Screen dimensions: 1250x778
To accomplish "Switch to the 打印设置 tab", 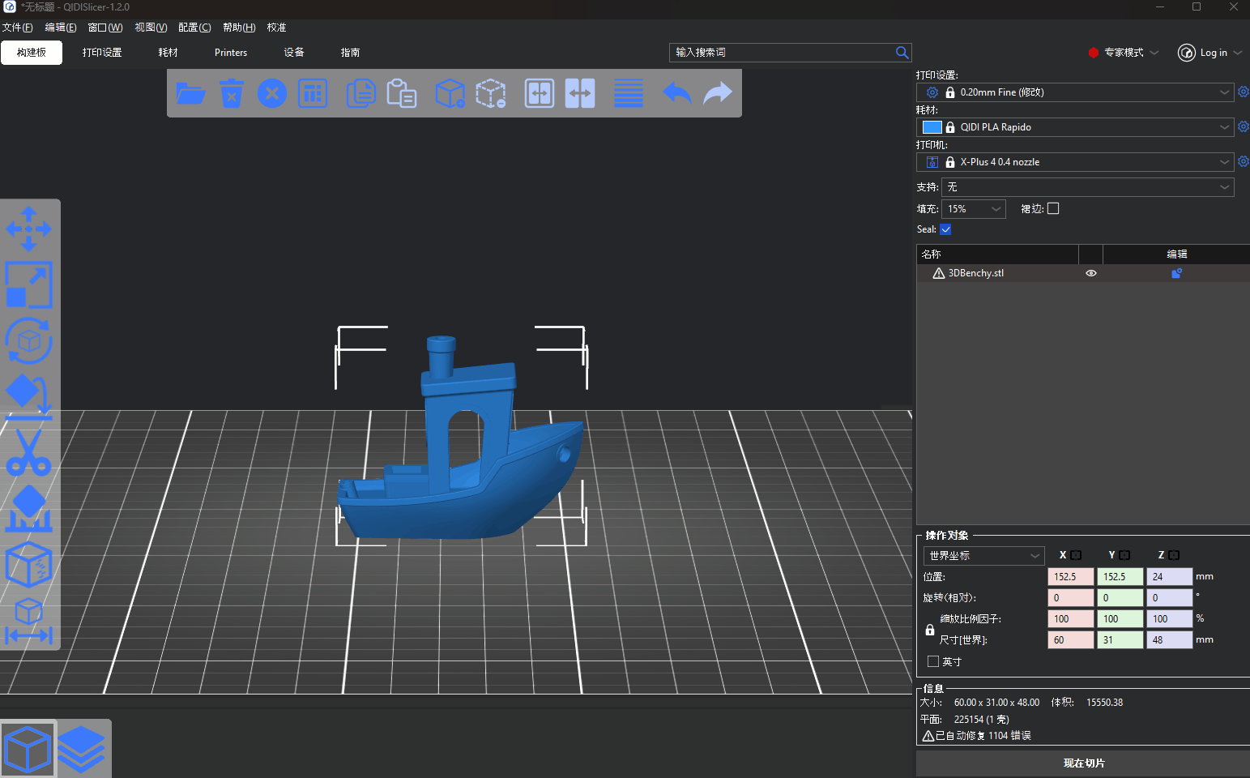I will tap(102, 53).
